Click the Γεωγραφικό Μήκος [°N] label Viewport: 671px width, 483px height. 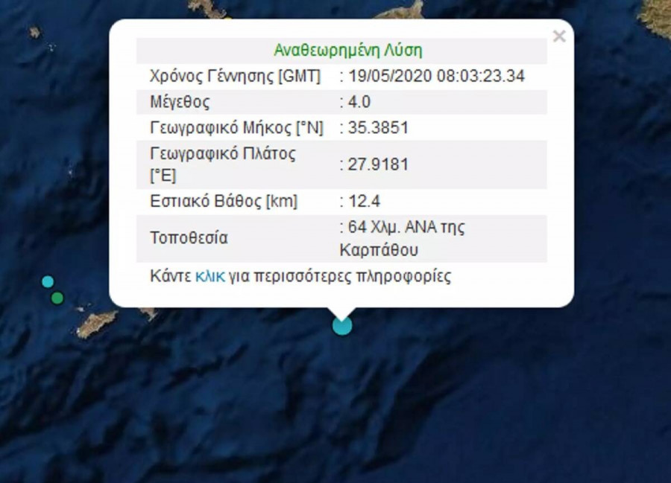coord(236,128)
